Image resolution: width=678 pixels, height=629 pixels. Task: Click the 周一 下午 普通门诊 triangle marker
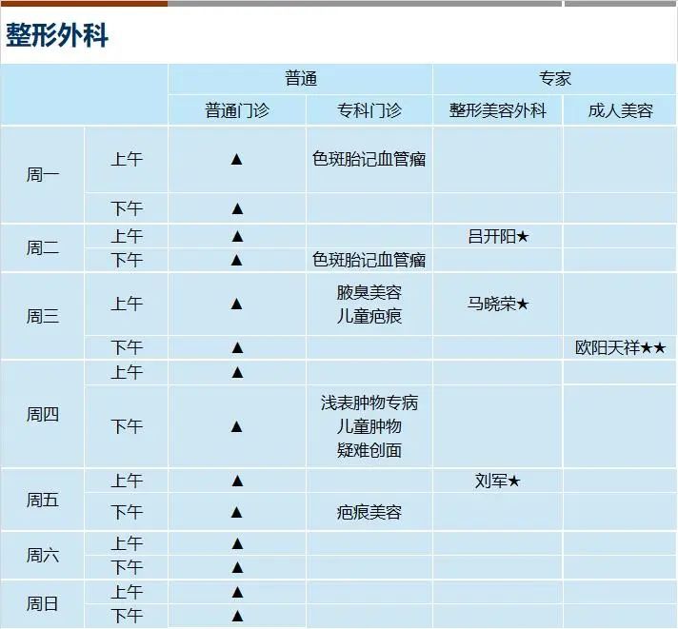point(237,209)
